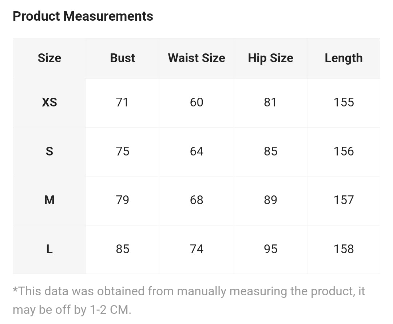Click XS bust value 71
This screenshot has width=393, height=324.
pos(122,102)
